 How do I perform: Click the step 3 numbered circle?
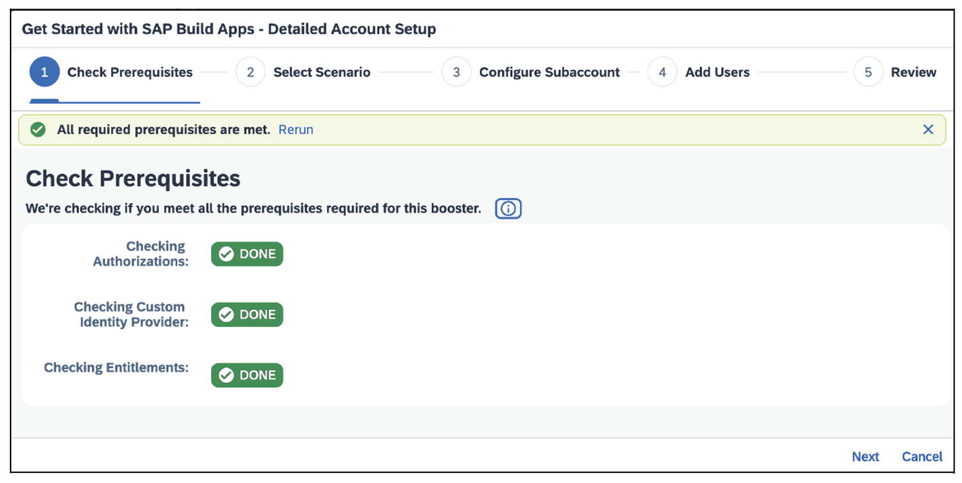pos(457,71)
